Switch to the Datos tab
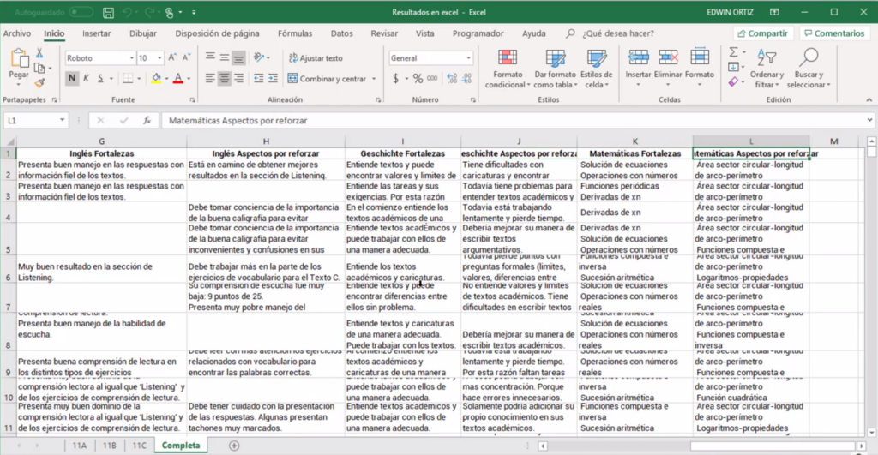Image resolution: width=878 pixels, height=455 pixels. click(341, 33)
